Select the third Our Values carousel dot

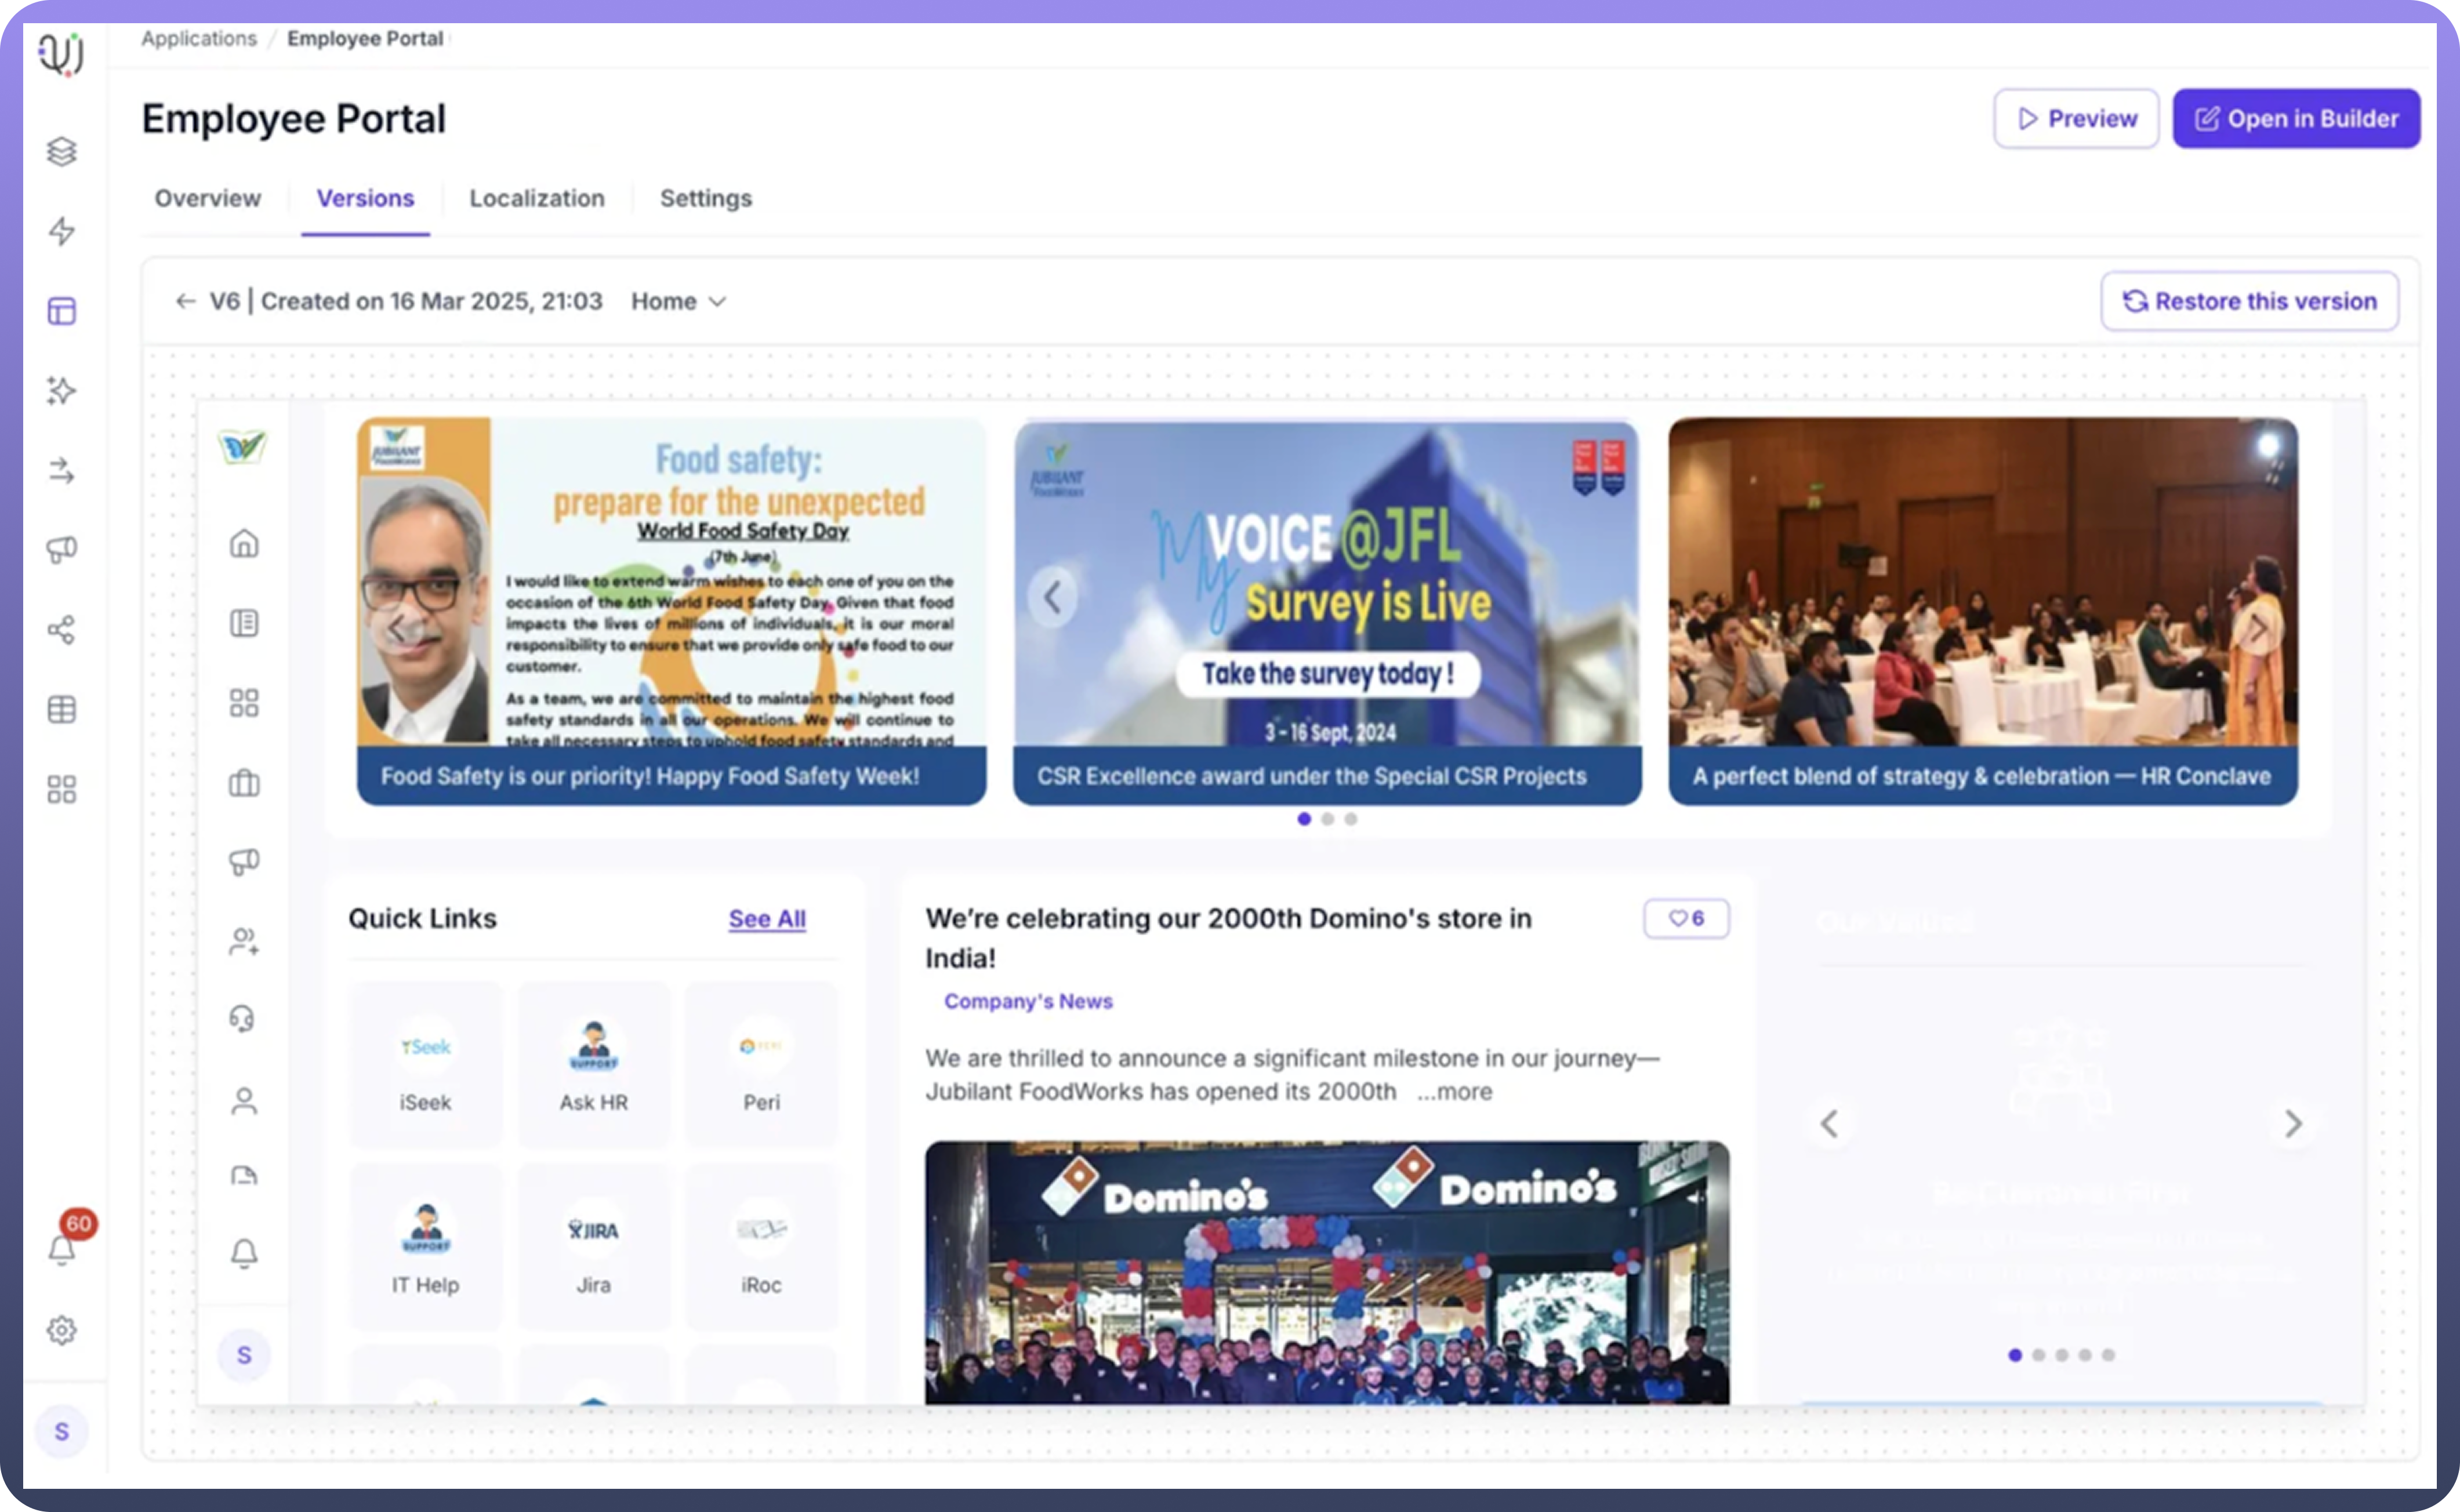[x=2061, y=1355]
